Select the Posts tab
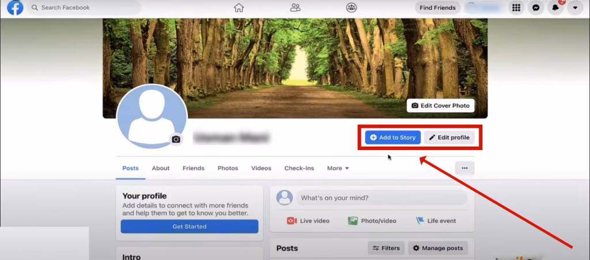The height and width of the screenshot is (260, 590). (131, 169)
